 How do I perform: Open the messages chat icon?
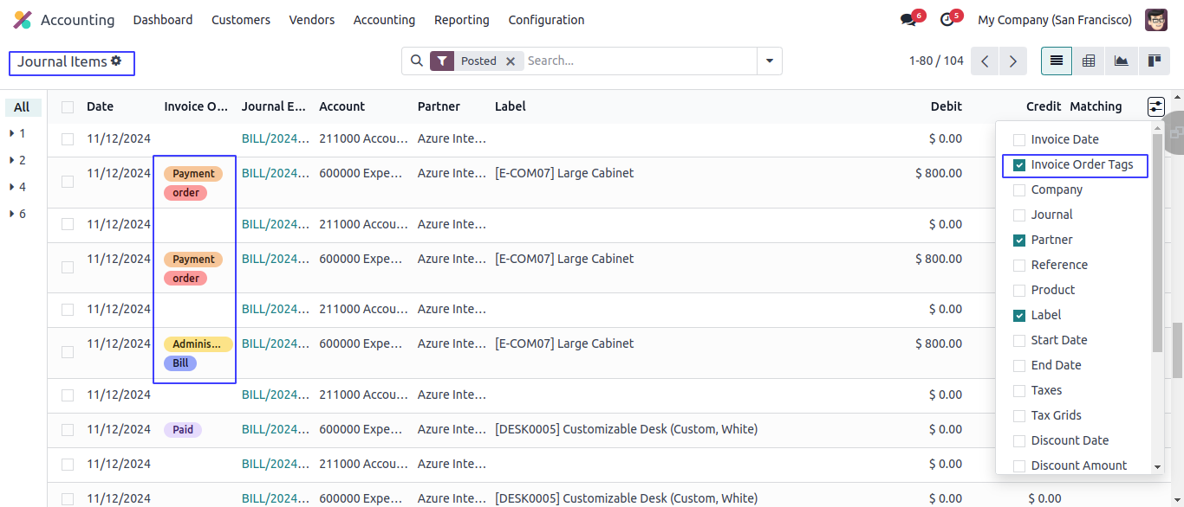(908, 20)
